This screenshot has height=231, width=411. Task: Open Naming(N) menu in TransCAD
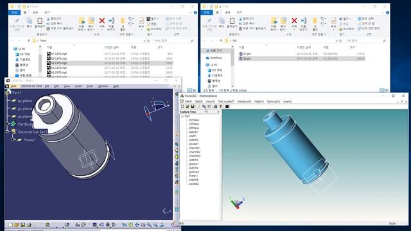[x=274, y=101]
